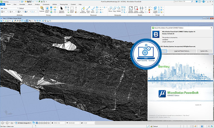Switch to the Annotate ribbon tab
Screen dimensions: 214x128
tap(22, 4)
